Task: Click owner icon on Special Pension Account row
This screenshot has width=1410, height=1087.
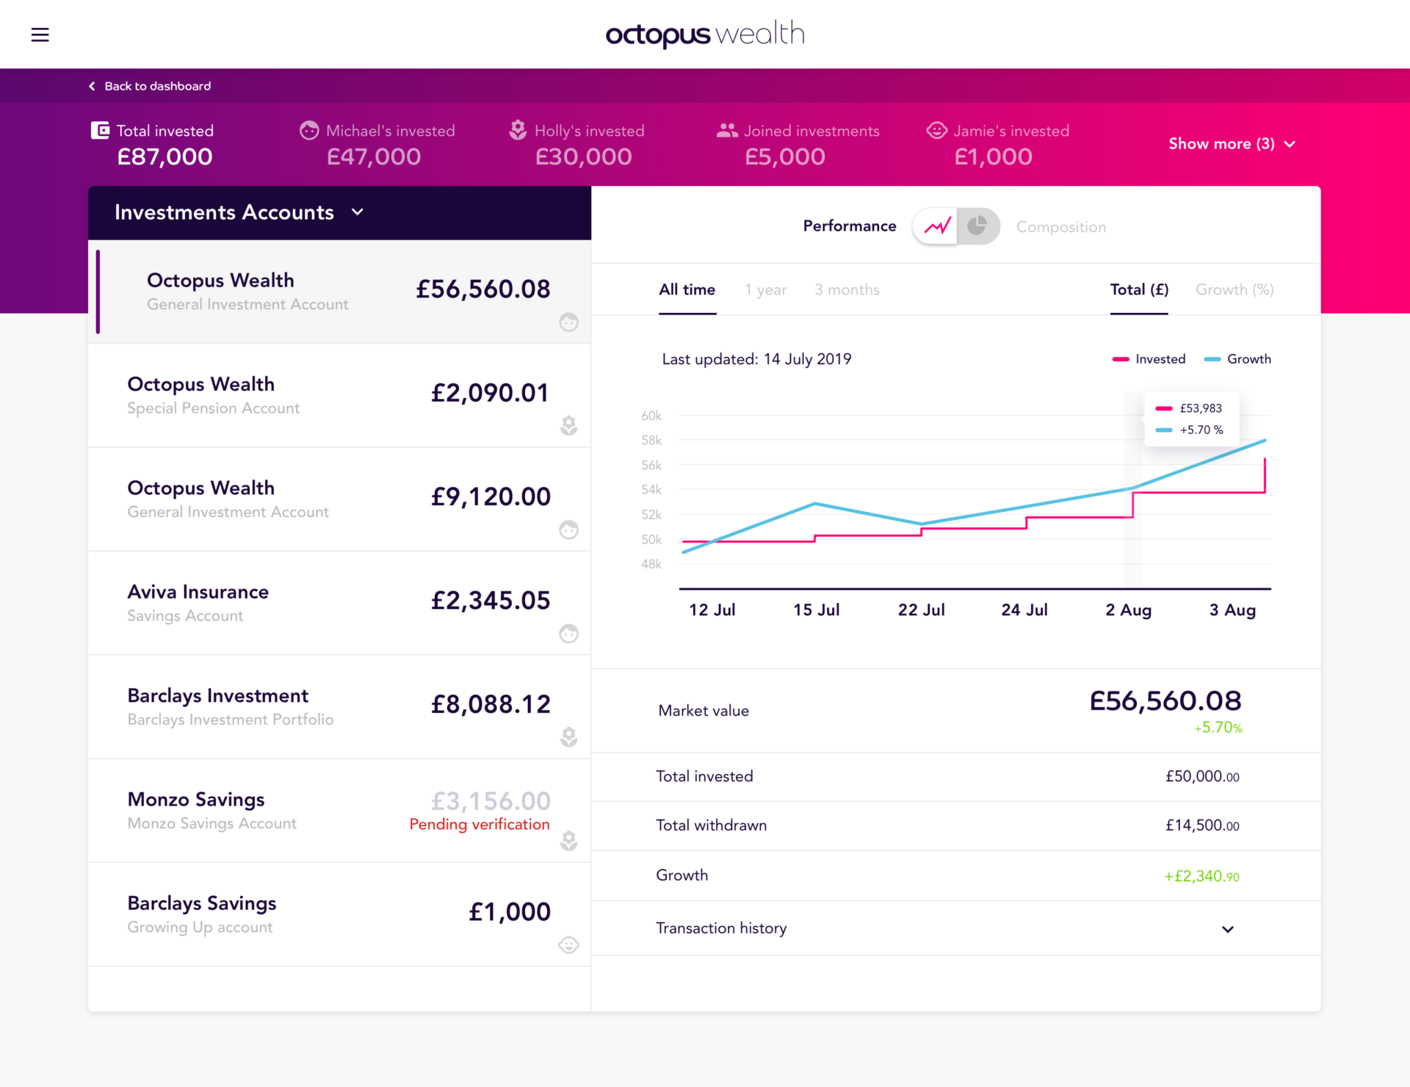Action: point(568,426)
